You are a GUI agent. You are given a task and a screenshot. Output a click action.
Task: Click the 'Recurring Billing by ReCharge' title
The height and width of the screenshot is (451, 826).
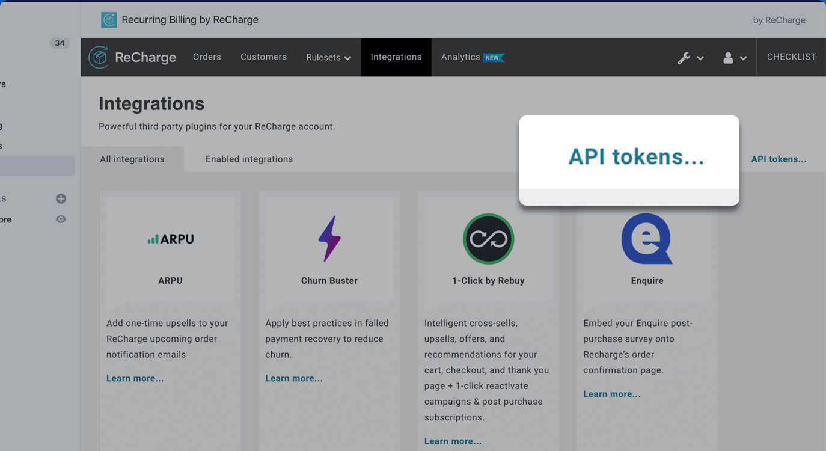(x=190, y=20)
